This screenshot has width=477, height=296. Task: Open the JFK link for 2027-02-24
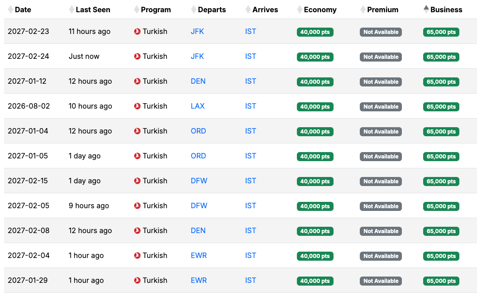point(197,57)
